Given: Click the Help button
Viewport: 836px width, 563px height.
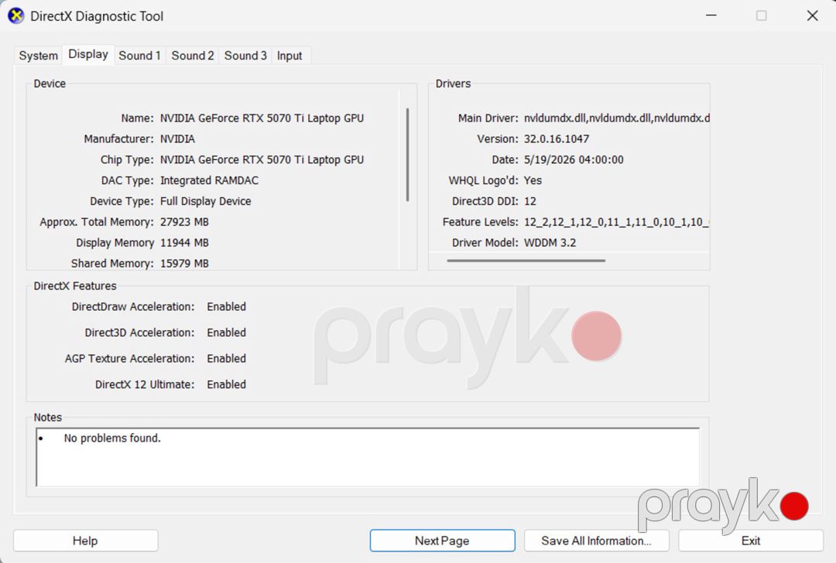Looking at the screenshot, I should tap(85, 541).
